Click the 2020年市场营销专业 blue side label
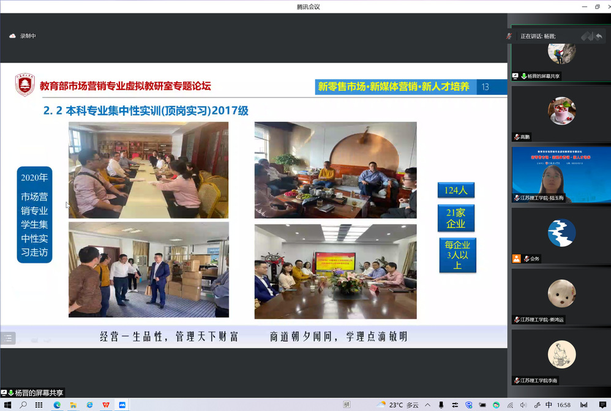Screen dimensions: 611x411 tap(34, 215)
